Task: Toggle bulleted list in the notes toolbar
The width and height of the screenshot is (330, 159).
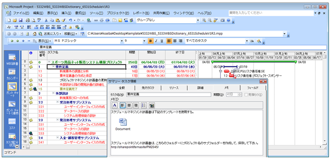Action: click(144, 105)
